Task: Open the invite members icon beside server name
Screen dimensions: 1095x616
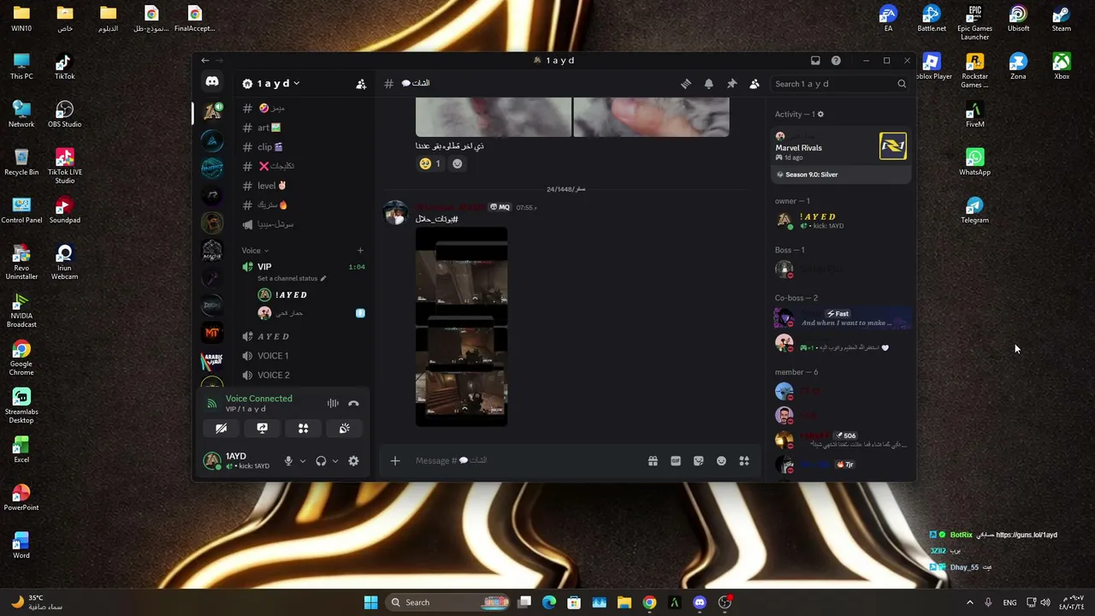Action: 361,84
